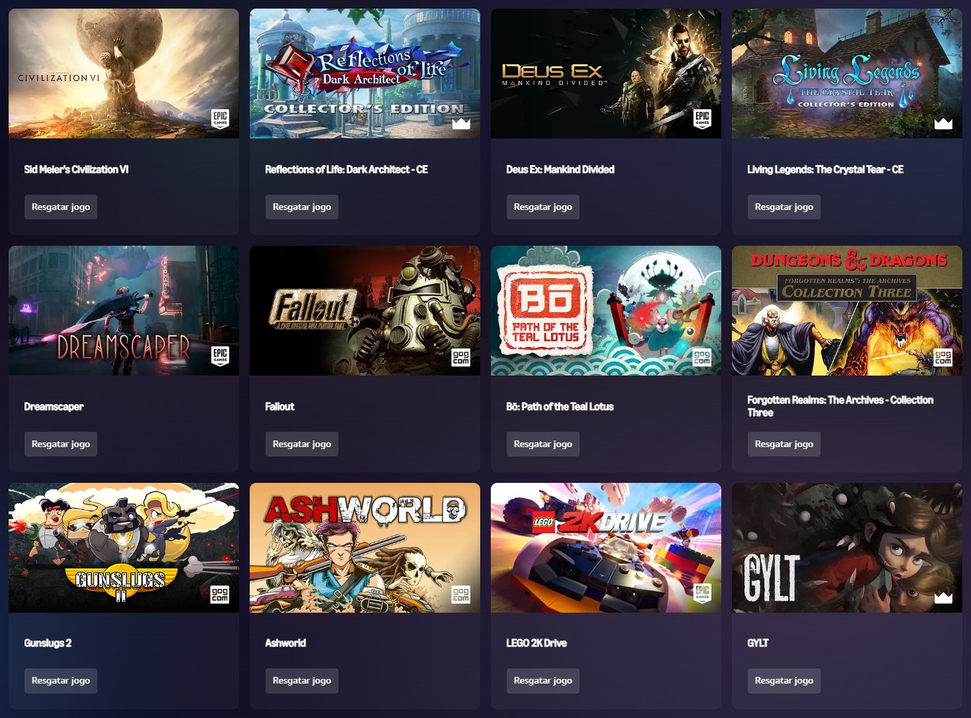Click GOG.com badge on Gunslugs 2 cover
This screenshot has width=971, height=718.
tap(220, 595)
